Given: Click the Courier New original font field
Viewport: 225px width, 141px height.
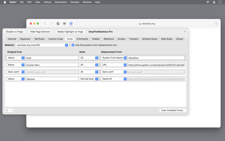Looking at the screenshot, I should pos(52,65).
